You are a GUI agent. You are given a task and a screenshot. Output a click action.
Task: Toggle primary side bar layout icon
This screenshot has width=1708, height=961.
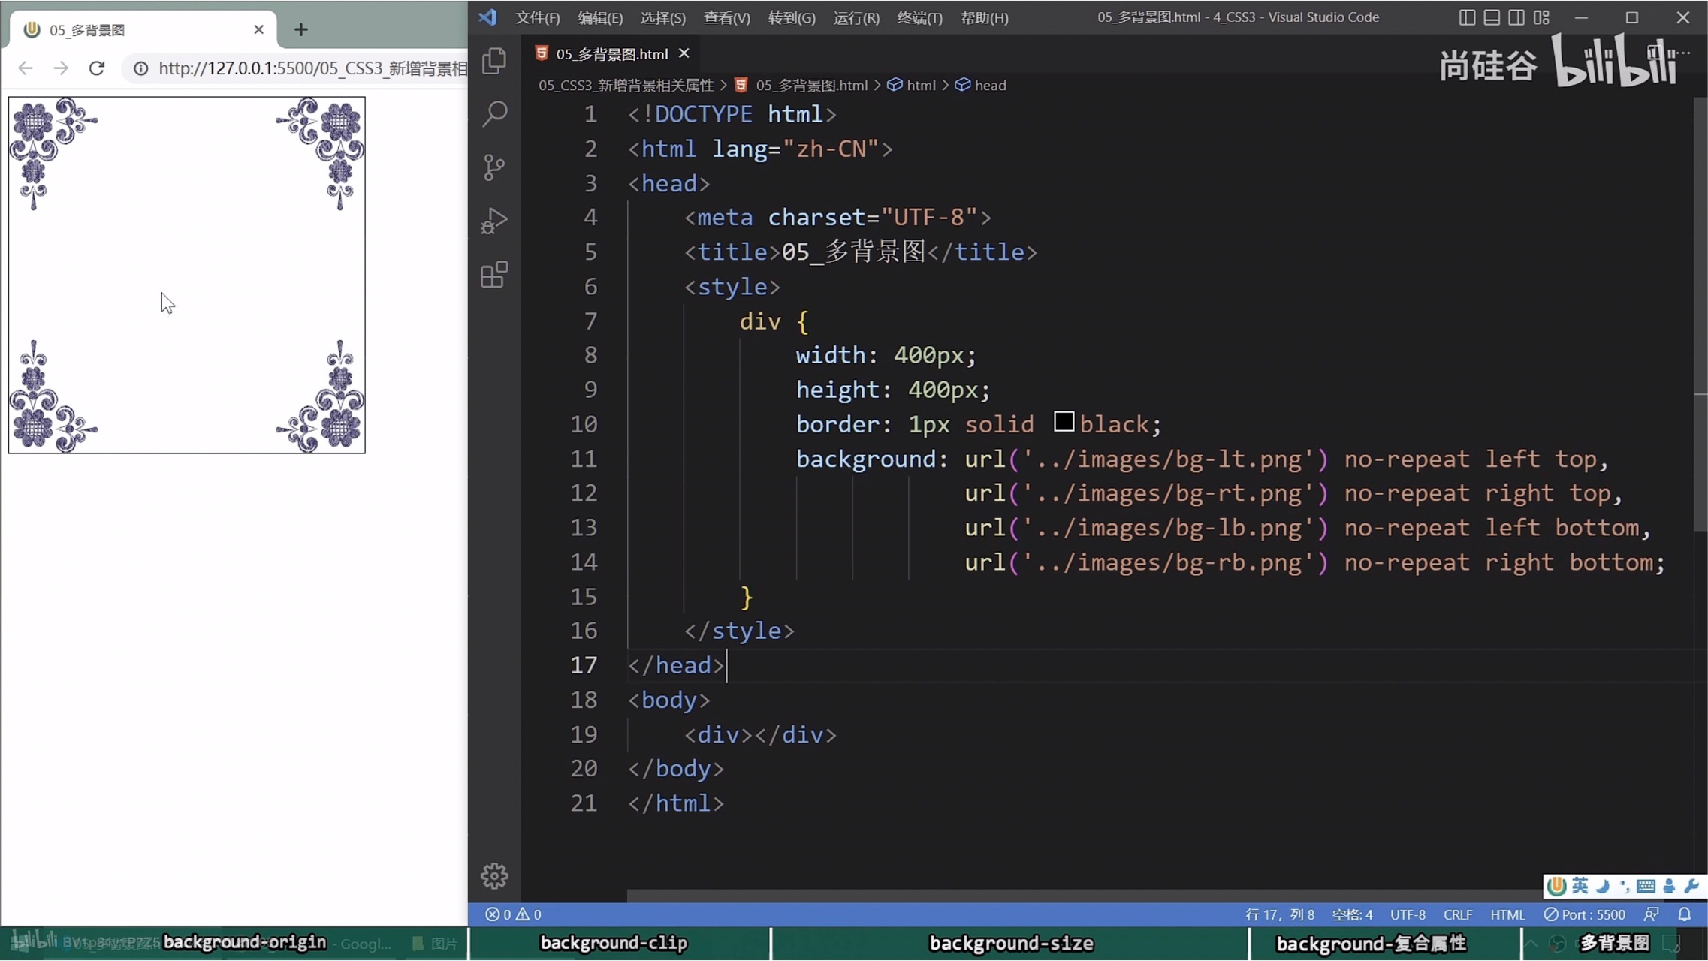point(1466,17)
